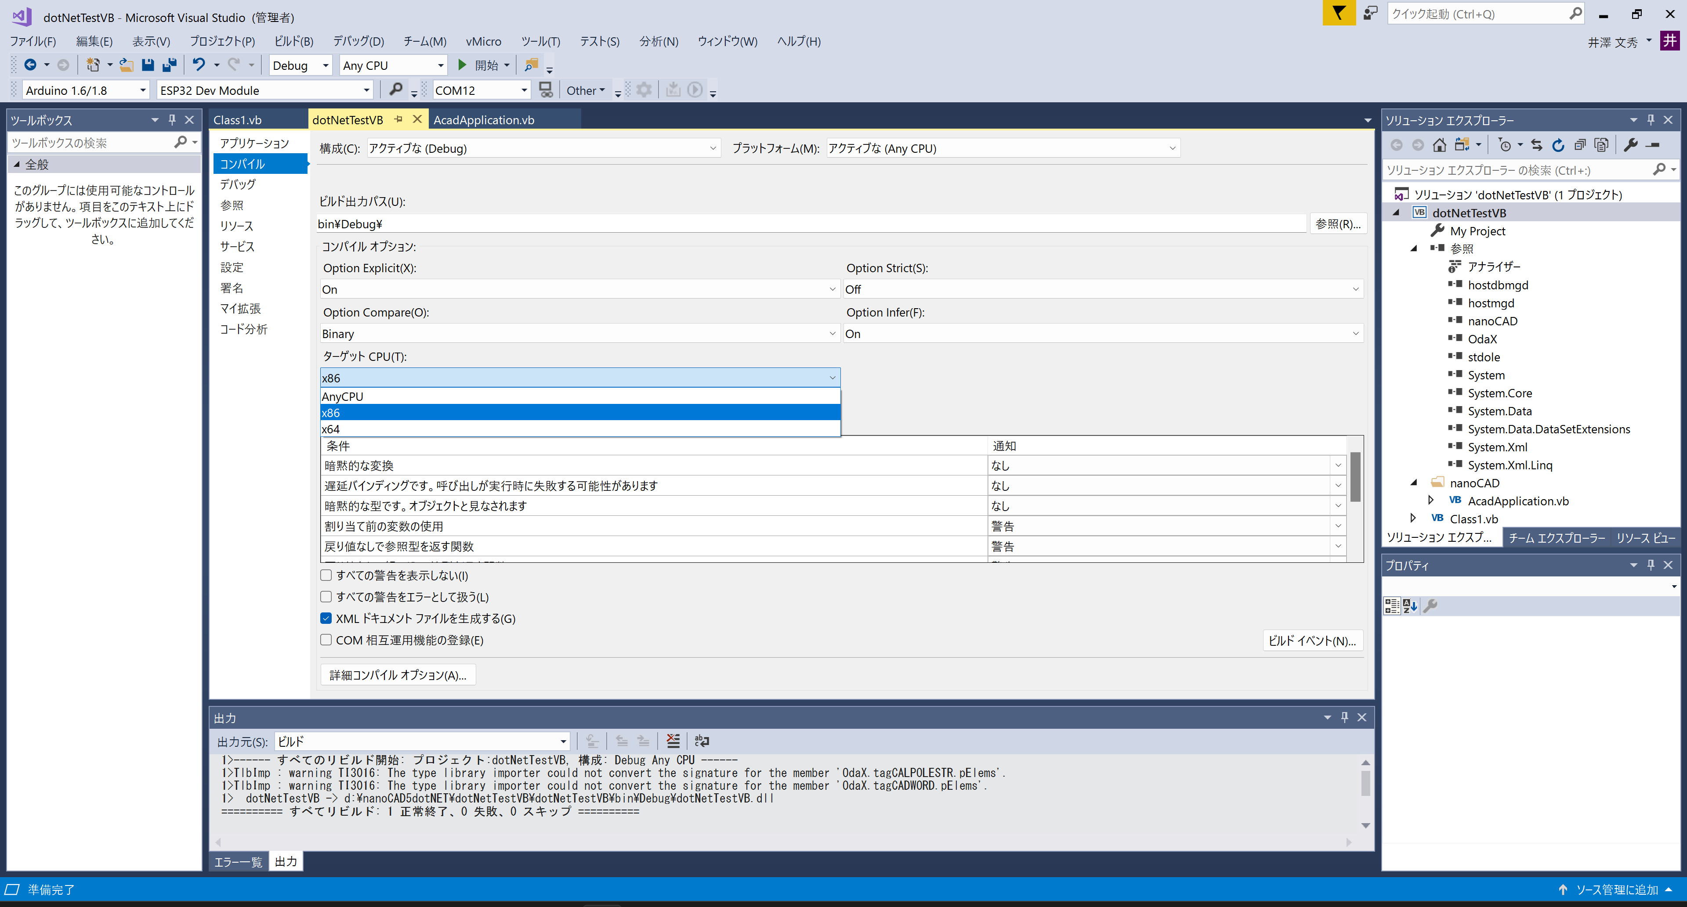The height and width of the screenshot is (907, 1687).
Task: Click the find in files folder icon
Action: [x=532, y=65]
